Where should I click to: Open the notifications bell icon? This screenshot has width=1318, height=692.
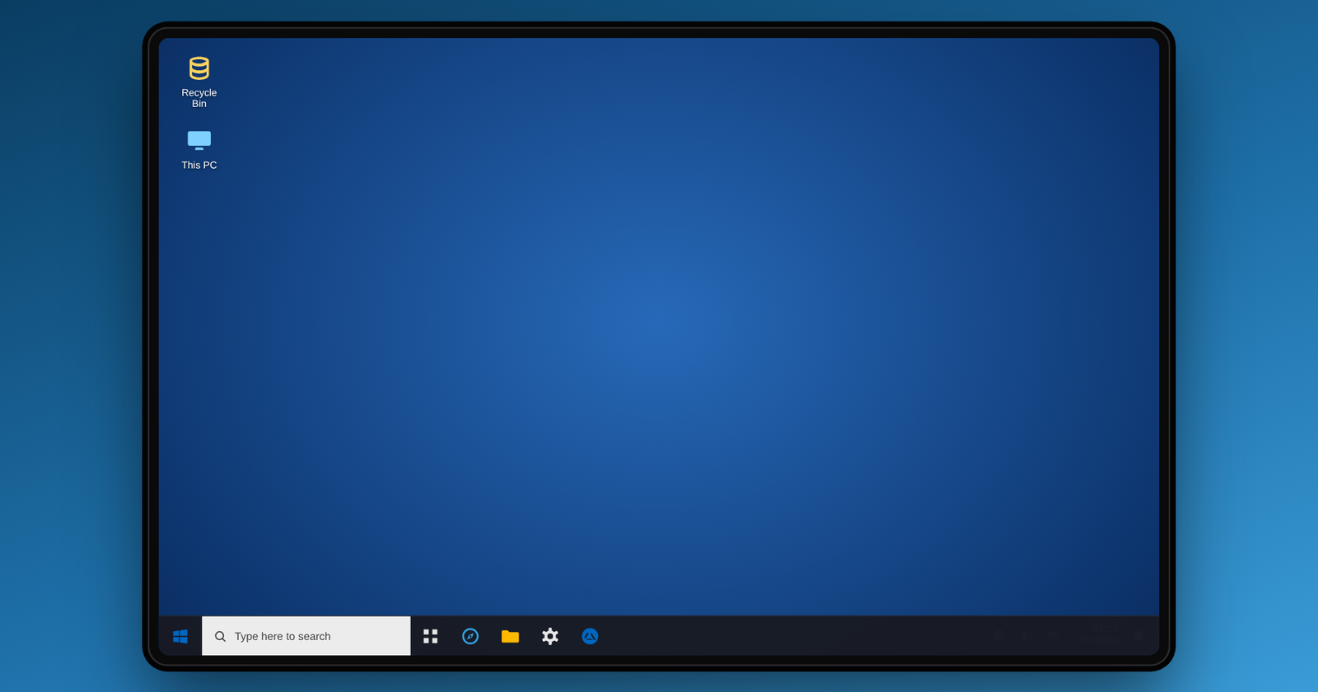point(1138,635)
